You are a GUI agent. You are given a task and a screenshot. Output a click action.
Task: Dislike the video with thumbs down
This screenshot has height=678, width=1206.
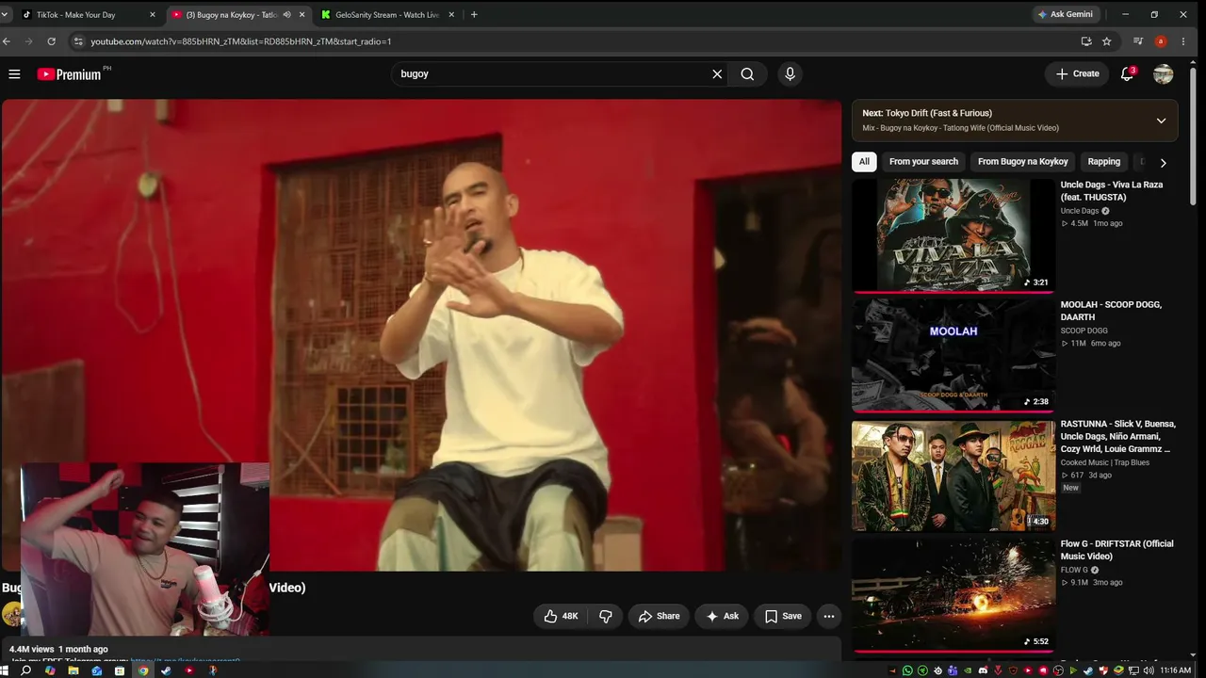pyautogui.click(x=605, y=616)
